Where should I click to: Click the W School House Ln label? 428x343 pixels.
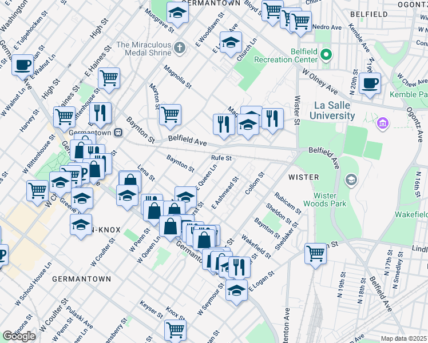coord(33,284)
